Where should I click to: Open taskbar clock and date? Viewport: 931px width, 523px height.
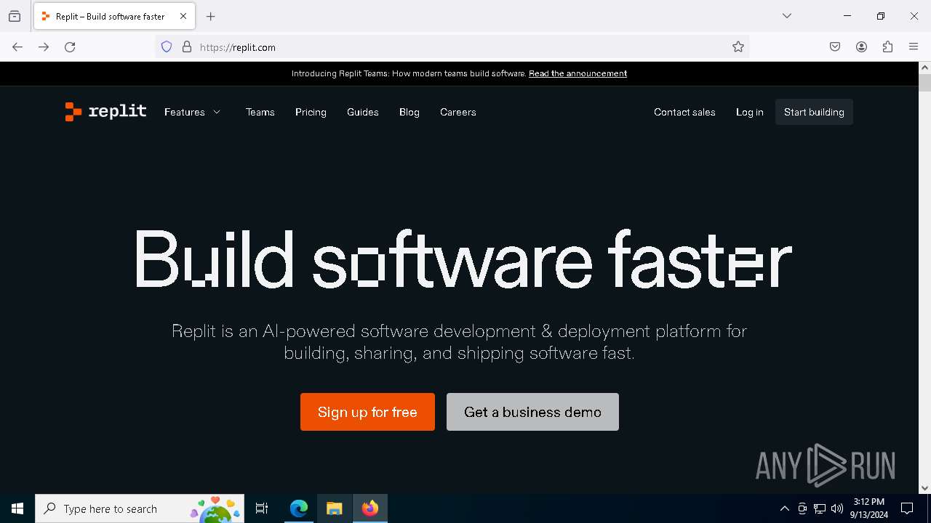tap(868, 508)
